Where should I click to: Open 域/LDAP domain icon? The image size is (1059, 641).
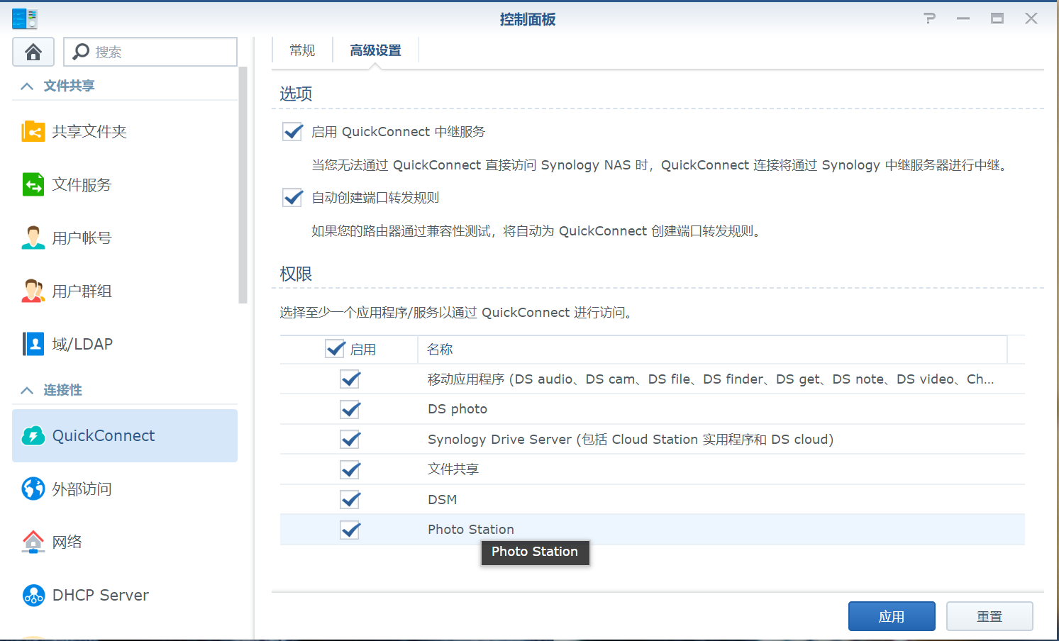pyautogui.click(x=33, y=344)
